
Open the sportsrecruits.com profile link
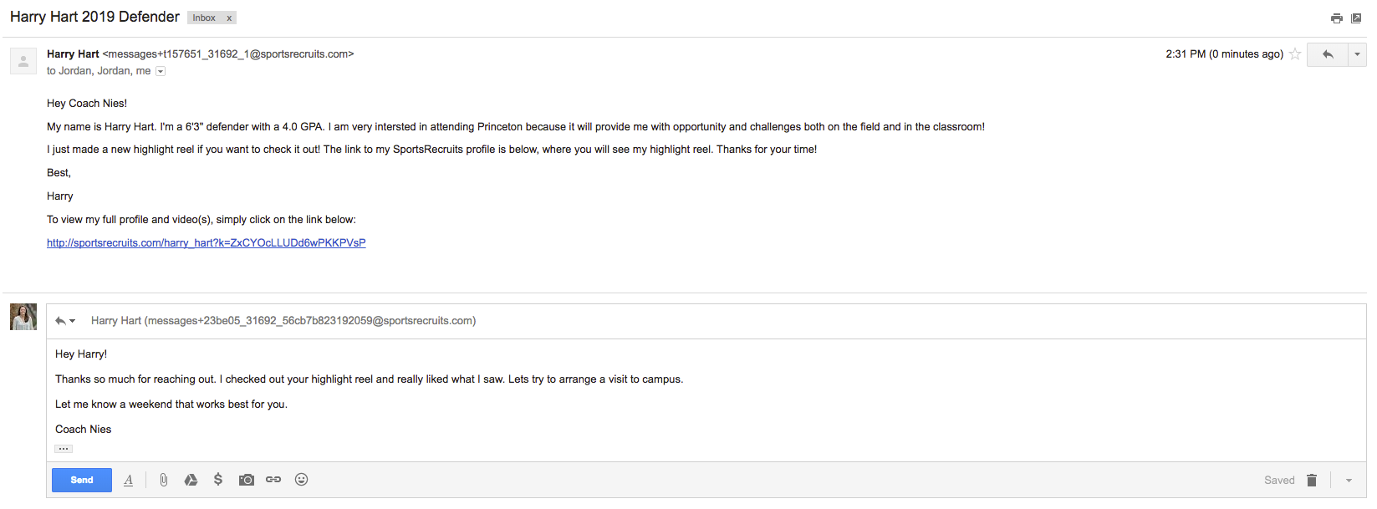click(207, 243)
